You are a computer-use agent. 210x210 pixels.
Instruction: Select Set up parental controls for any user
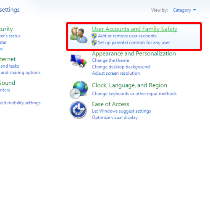click(x=134, y=42)
